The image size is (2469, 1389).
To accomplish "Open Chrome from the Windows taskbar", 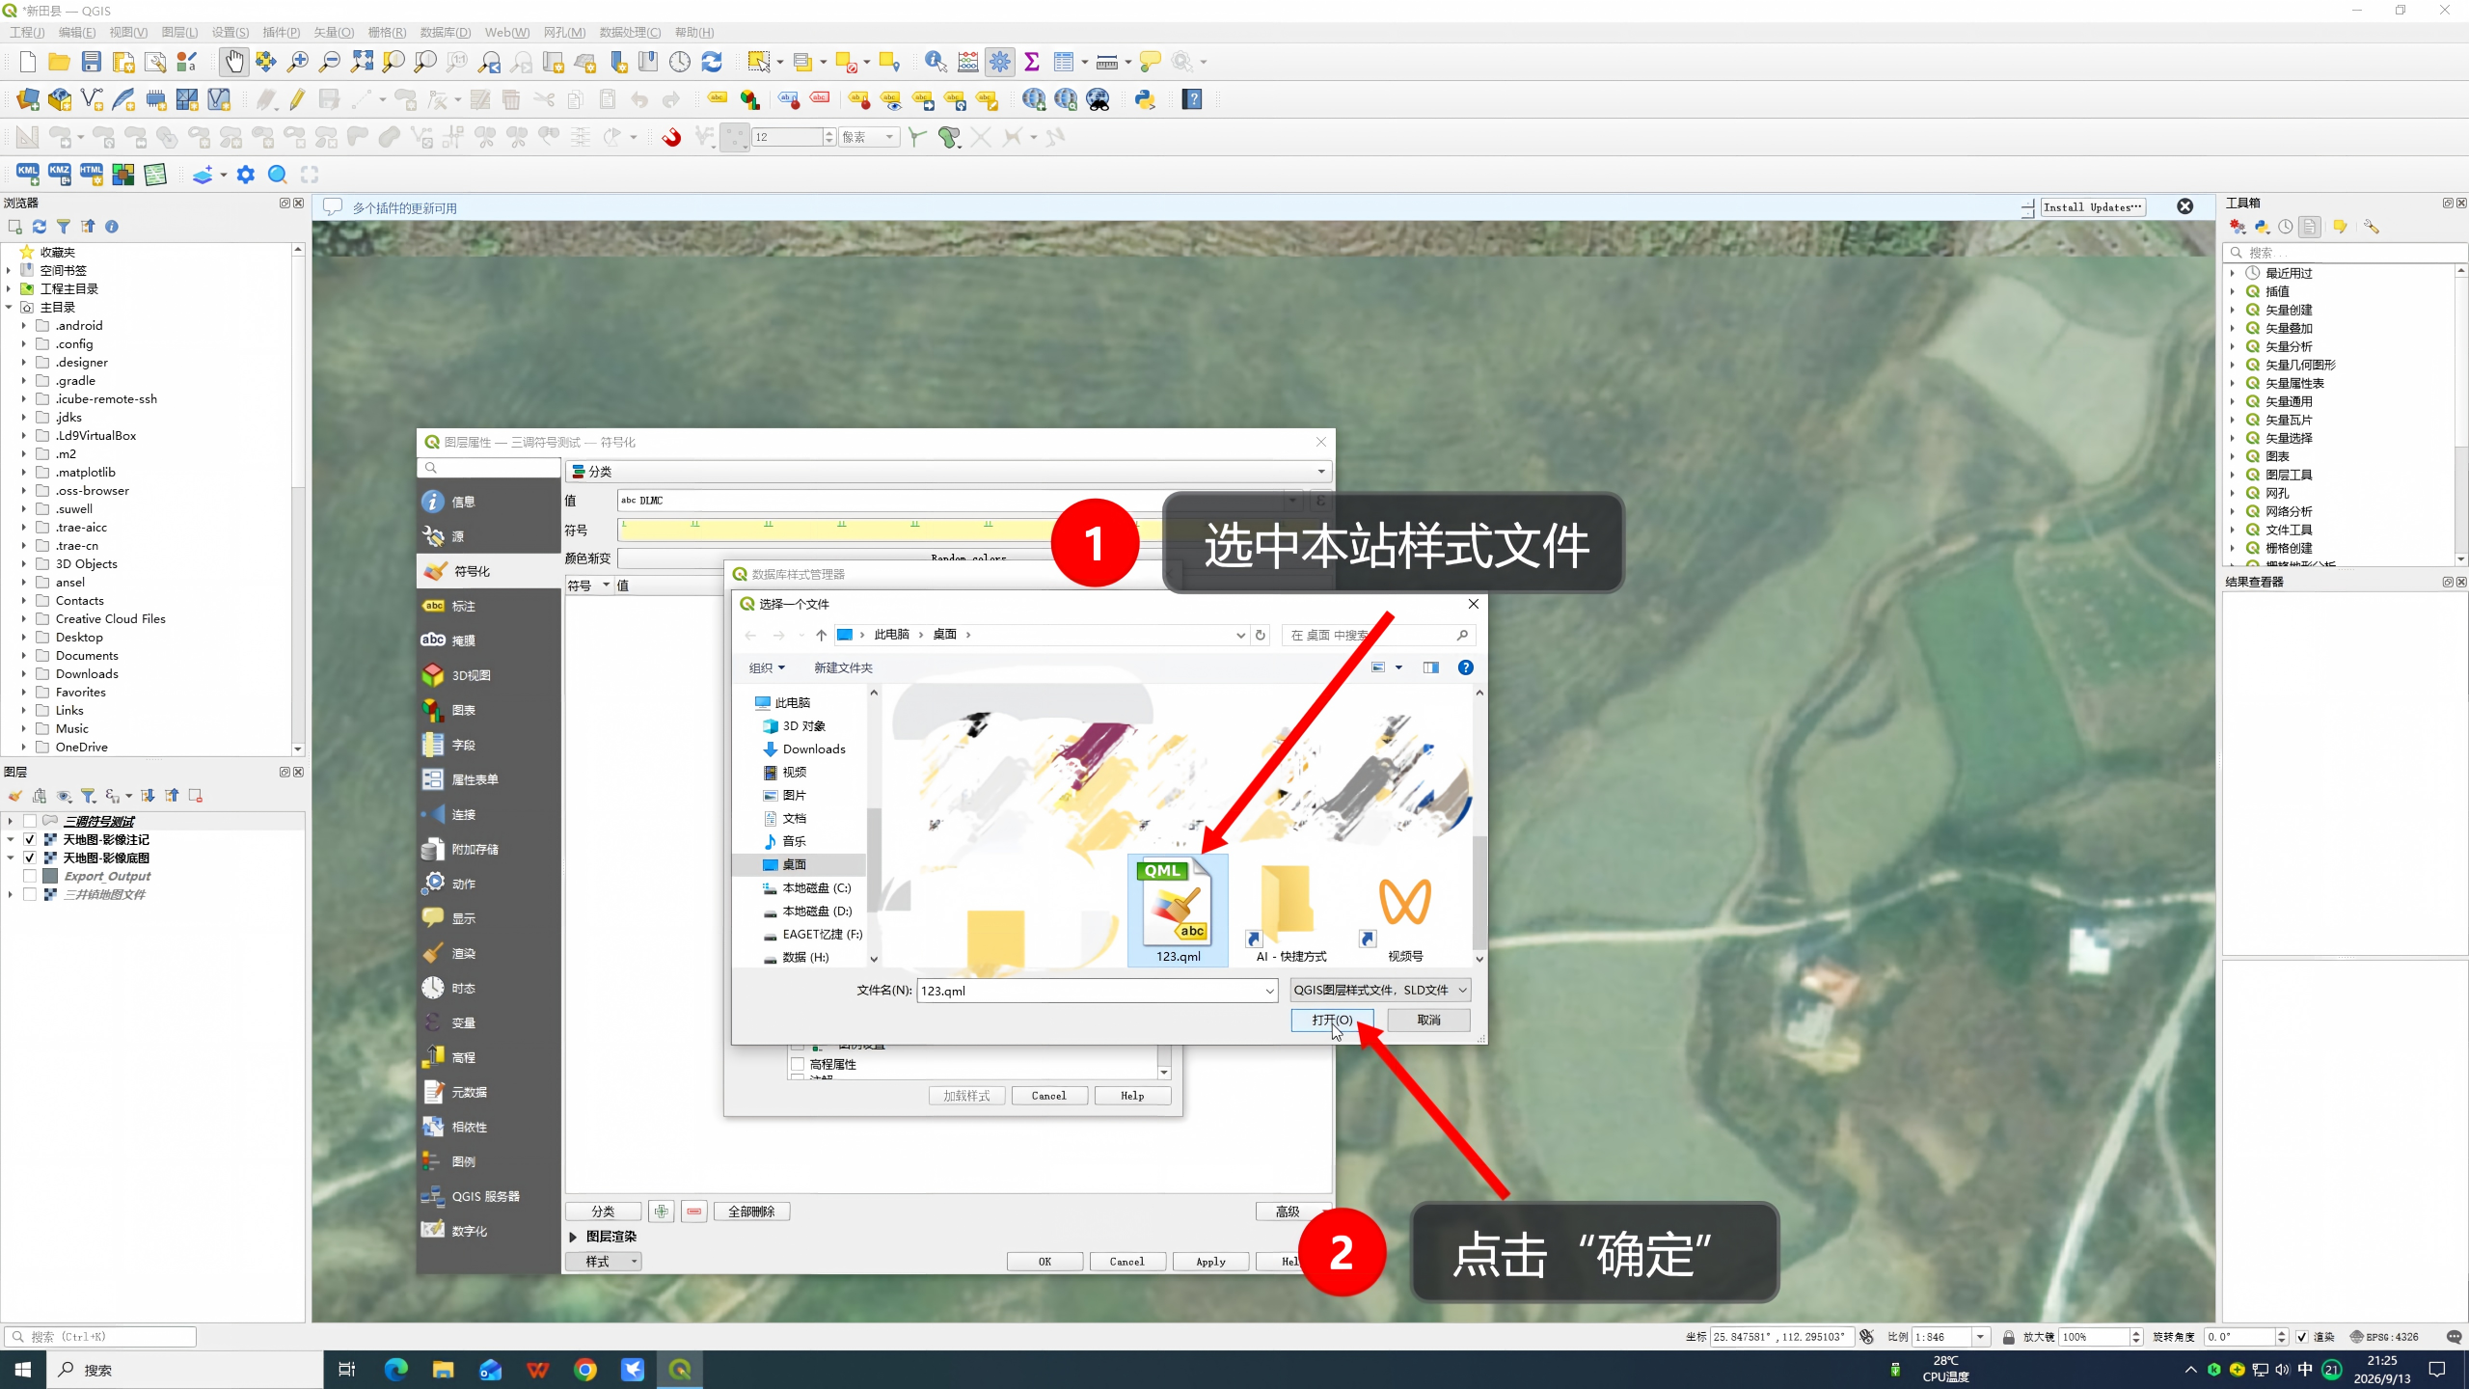I will pyautogui.click(x=585, y=1370).
